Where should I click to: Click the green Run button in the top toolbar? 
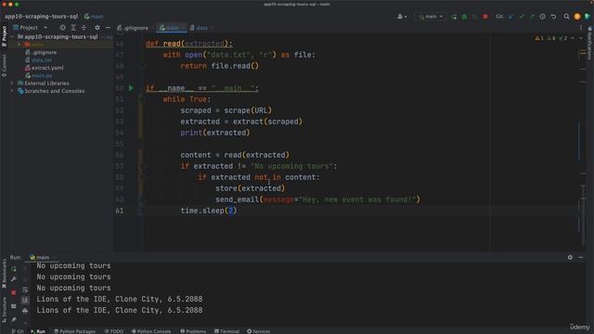(454, 17)
